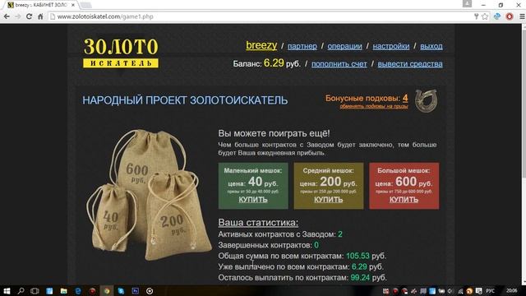Open the breezy username link
526x296 pixels.
pos(261,45)
